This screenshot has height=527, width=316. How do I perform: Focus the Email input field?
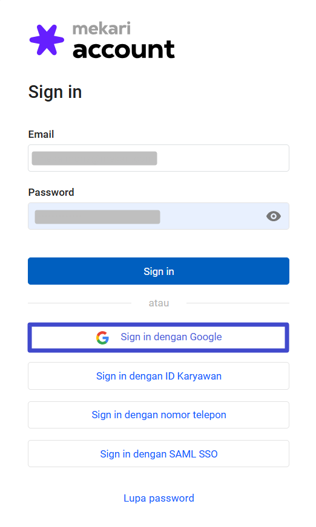[x=159, y=158]
